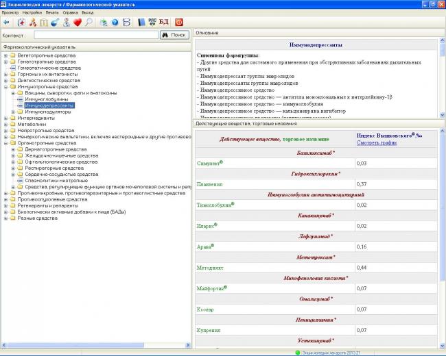Select Иммунодепрессанты in the tree

49,105
